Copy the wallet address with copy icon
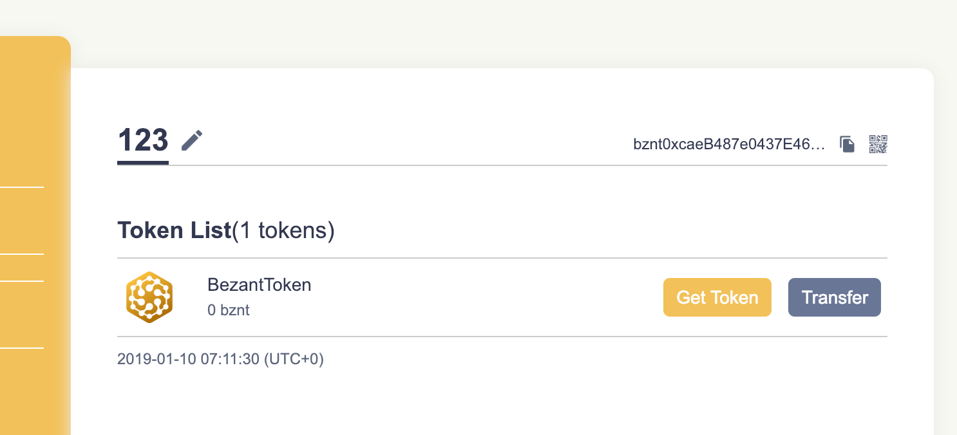This screenshot has height=435, width=957. [x=847, y=144]
